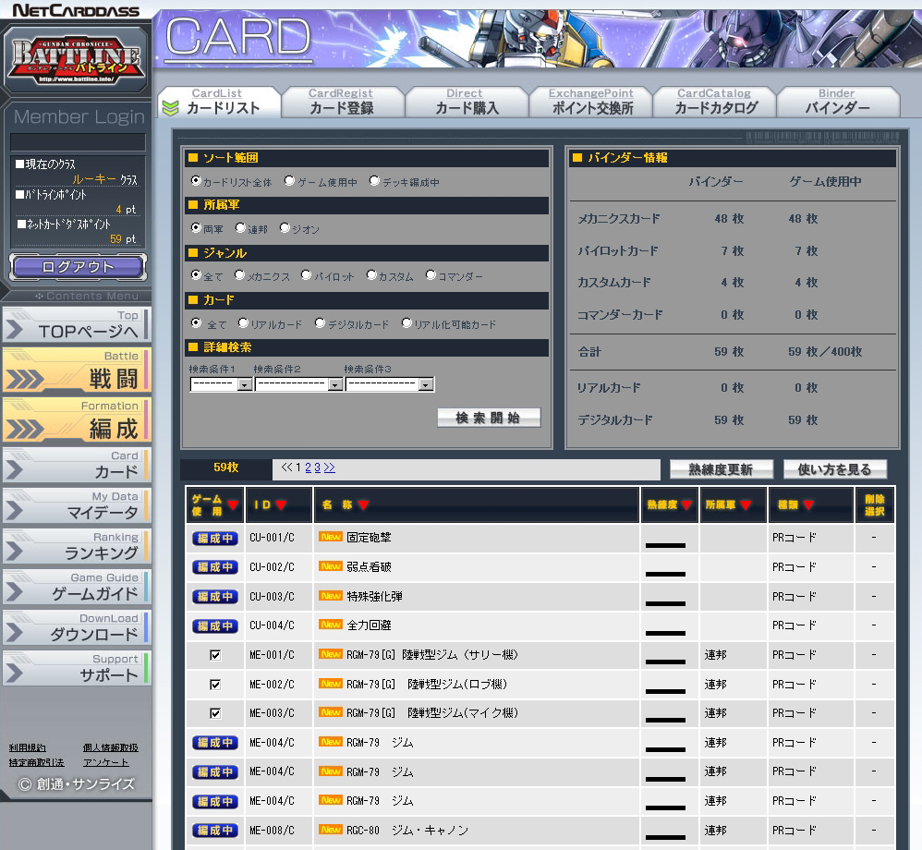Open 戦闘 Battle menu item

click(77, 370)
